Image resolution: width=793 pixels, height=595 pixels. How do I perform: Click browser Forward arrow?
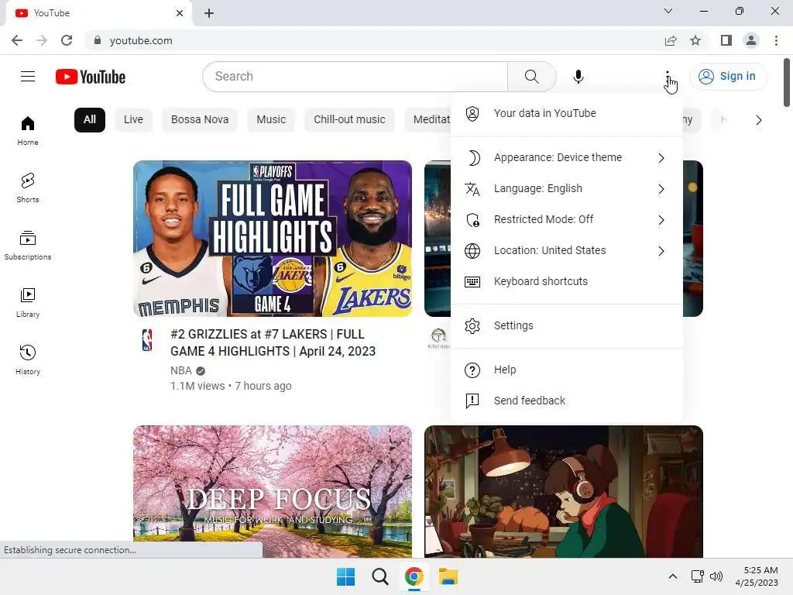point(42,40)
